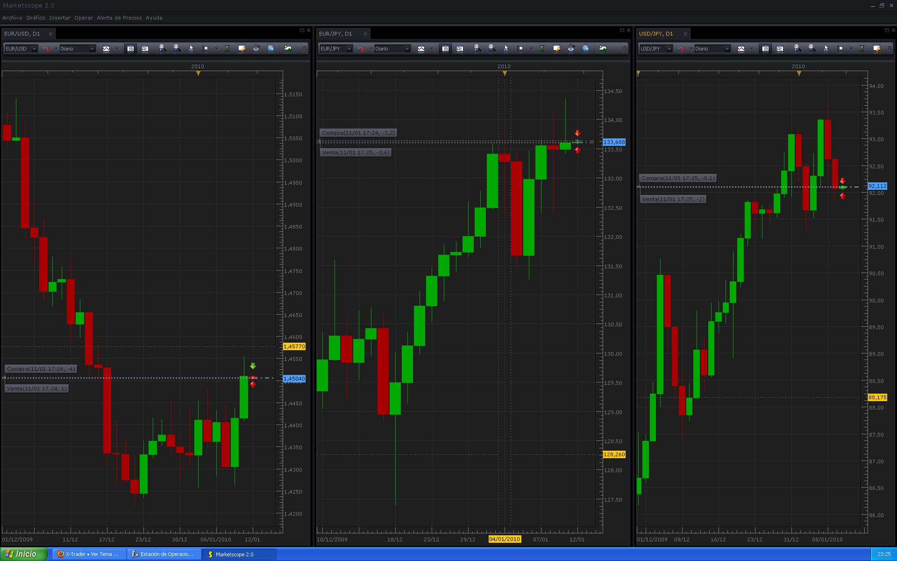Viewport: 897px width, 561px height.
Task: Click the eye icon in EUR/JPY toolbar
Action: [571, 49]
